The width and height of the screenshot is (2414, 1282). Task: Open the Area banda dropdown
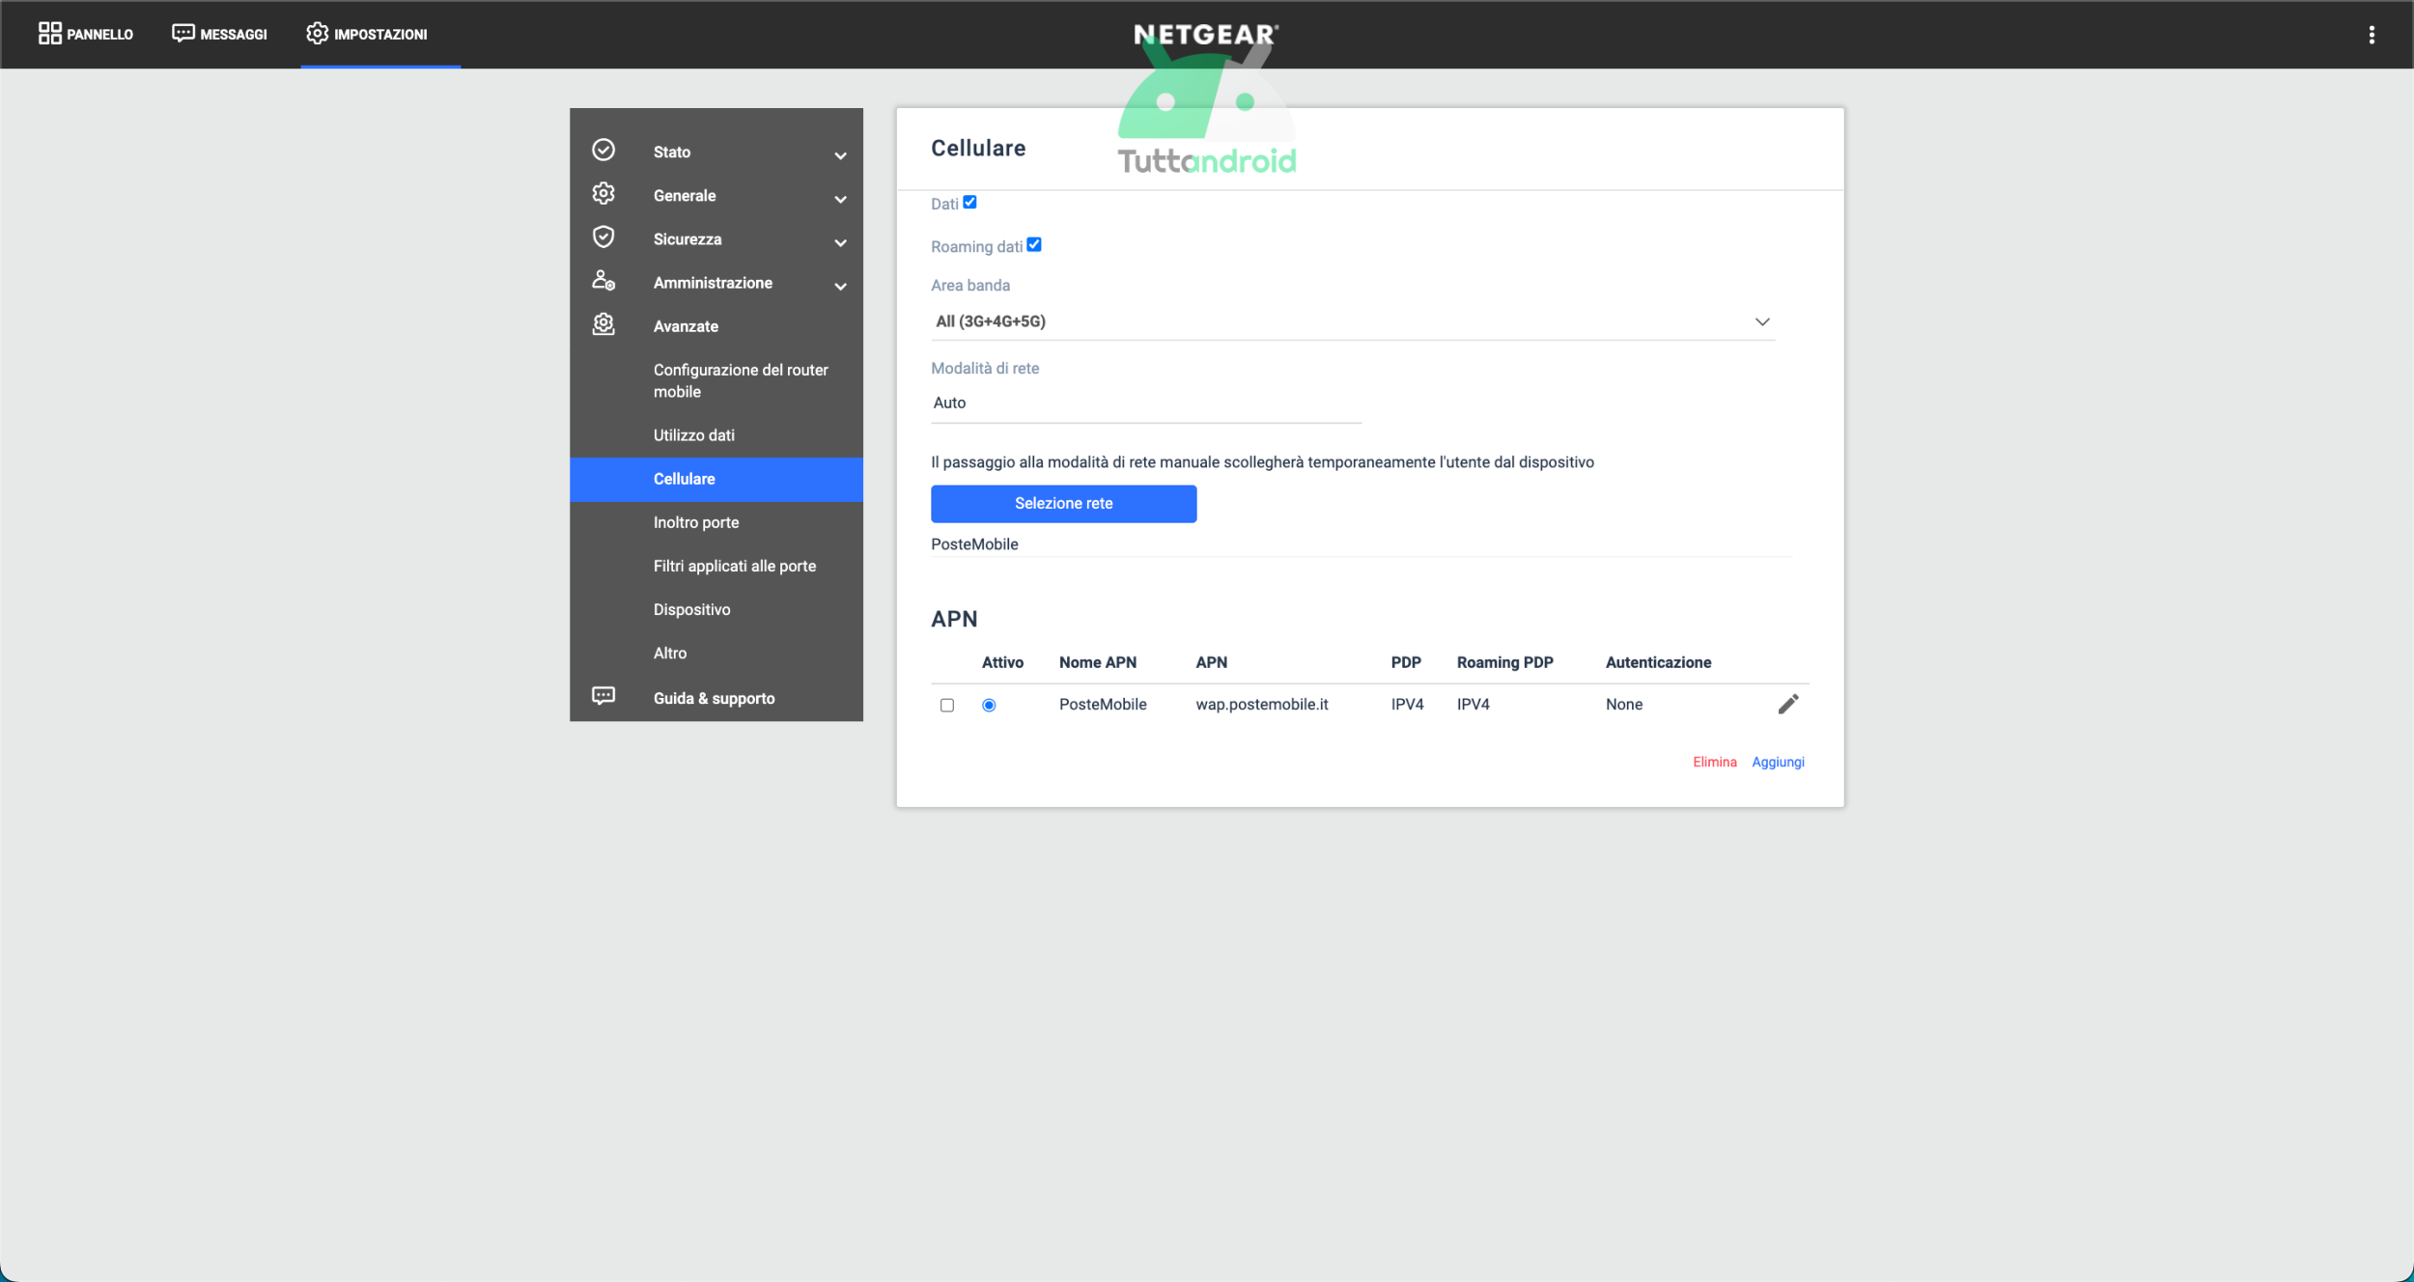(1353, 321)
